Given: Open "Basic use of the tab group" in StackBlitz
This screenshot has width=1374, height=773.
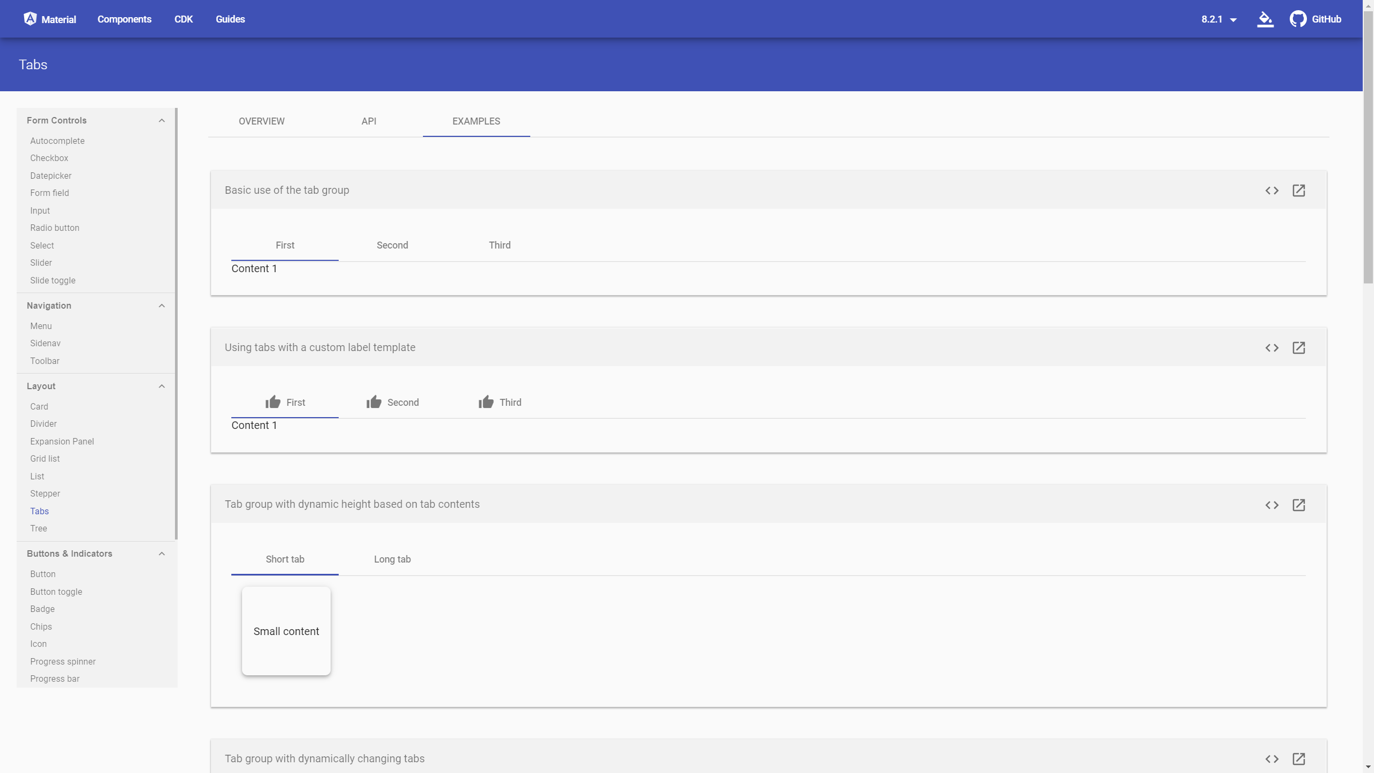Looking at the screenshot, I should pos(1299,191).
